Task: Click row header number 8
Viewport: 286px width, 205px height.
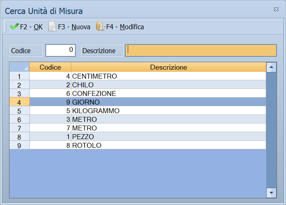Action: pos(19,137)
